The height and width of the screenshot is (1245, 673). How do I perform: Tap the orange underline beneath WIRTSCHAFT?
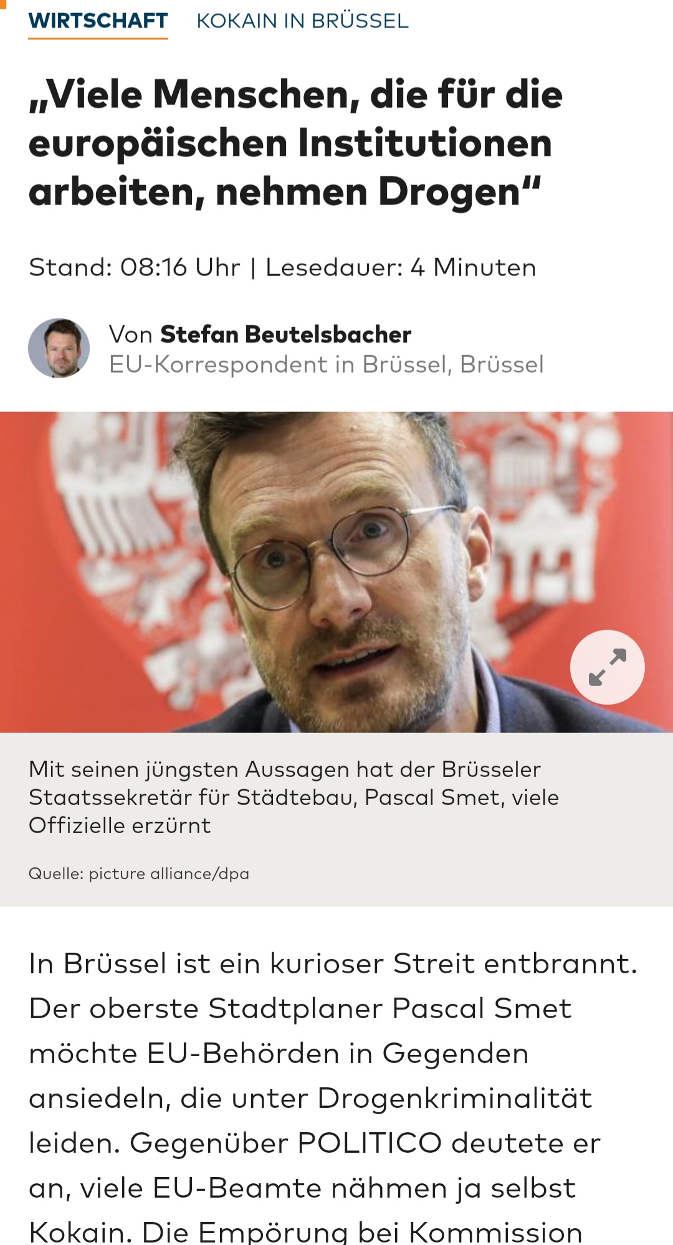click(98, 38)
